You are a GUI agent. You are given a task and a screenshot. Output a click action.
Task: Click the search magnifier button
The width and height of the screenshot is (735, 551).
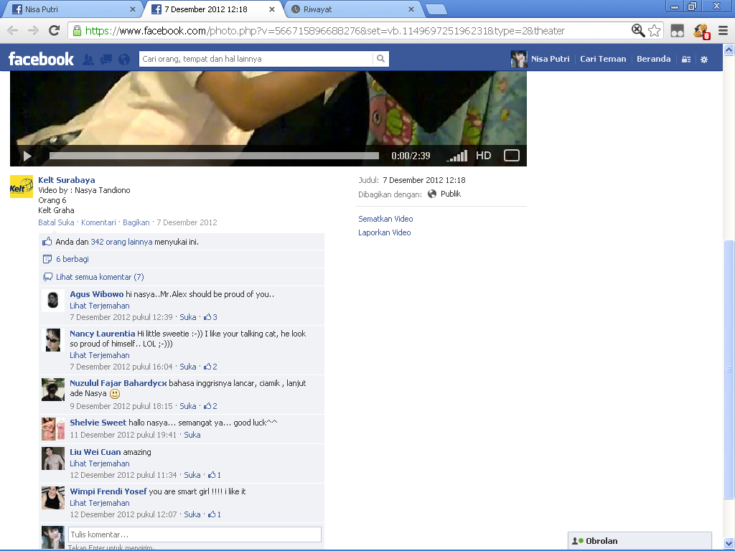pyautogui.click(x=380, y=59)
